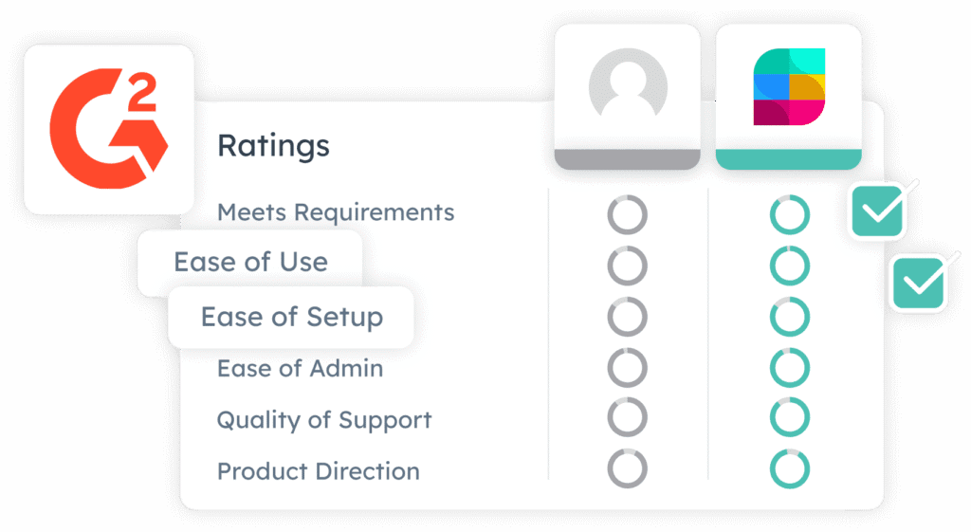Click gray rating ring for Meets Requirements
Screen dimensions: 971x532
pyautogui.click(x=627, y=214)
